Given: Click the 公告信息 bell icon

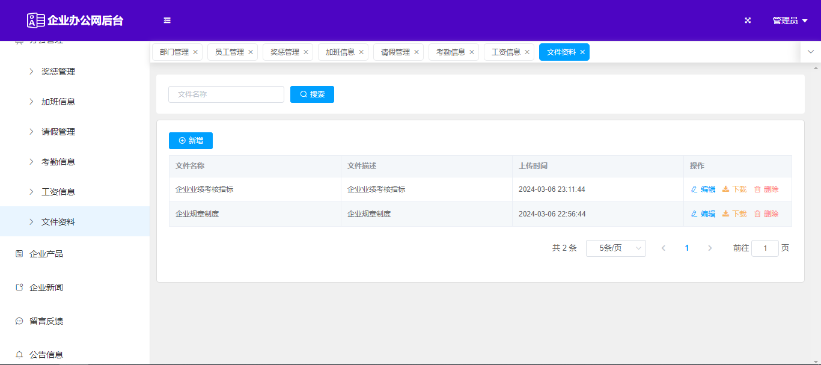Looking at the screenshot, I should 19,355.
